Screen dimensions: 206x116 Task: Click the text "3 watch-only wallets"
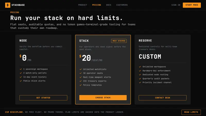coord(35,73)
